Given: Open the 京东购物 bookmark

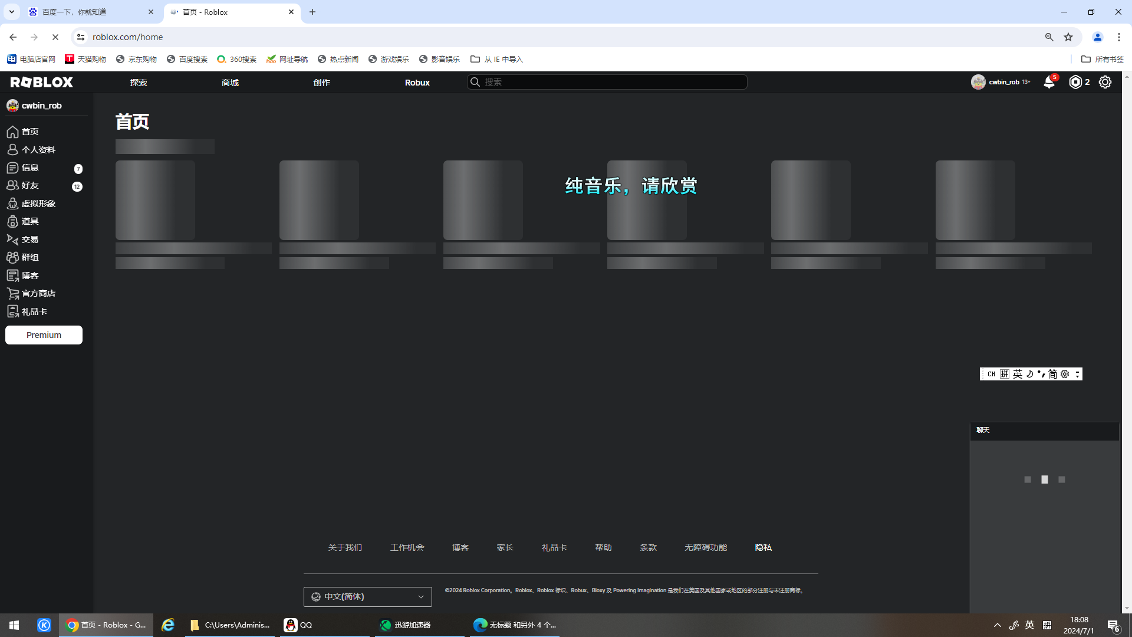Looking at the screenshot, I should coord(136,59).
